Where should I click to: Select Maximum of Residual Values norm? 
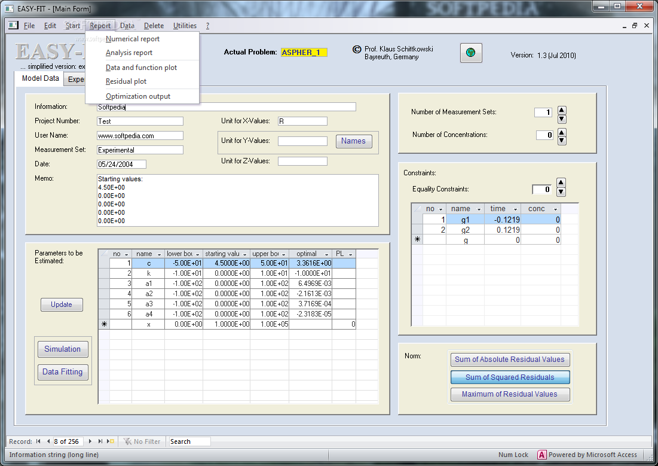510,394
